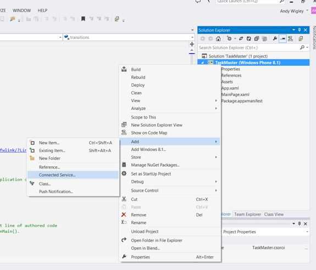Click Set as StartUp Project gear icon
316x270 pixels.
pyautogui.click(x=124, y=173)
